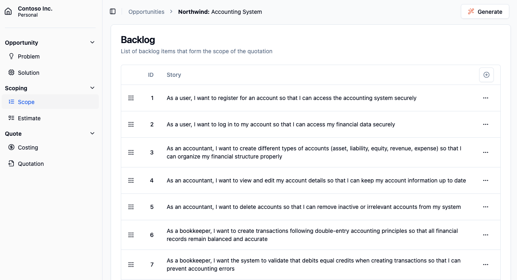Click the add backlog item icon
517x280 pixels.
(486, 75)
